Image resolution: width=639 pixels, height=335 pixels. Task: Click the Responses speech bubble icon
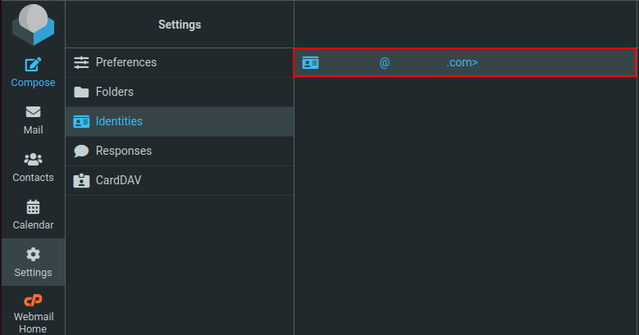pyautogui.click(x=81, y=151)
